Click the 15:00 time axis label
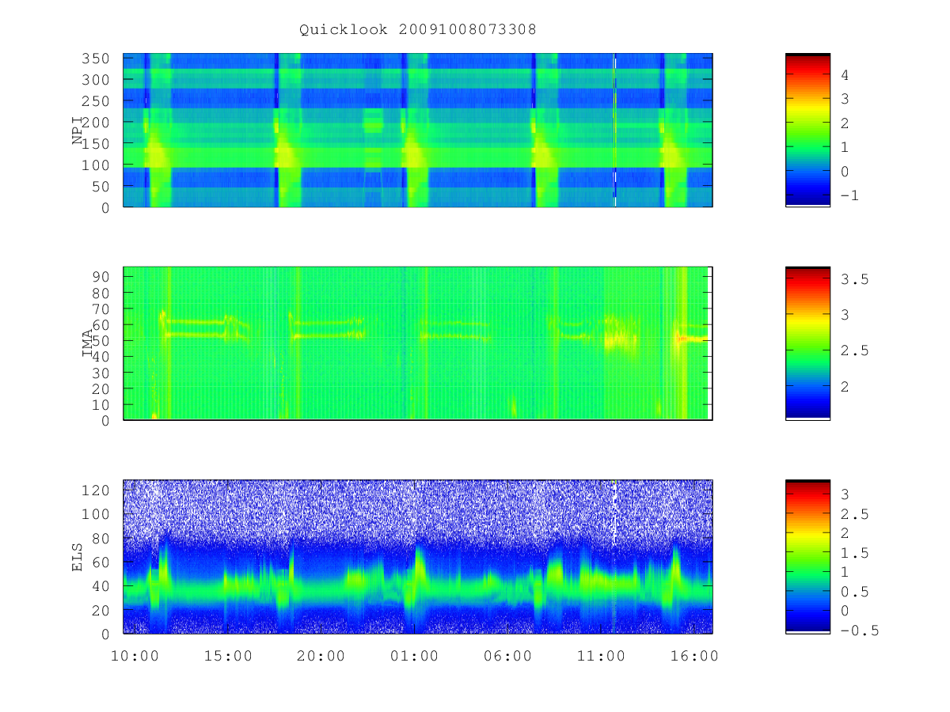 (x=228, y=657)
